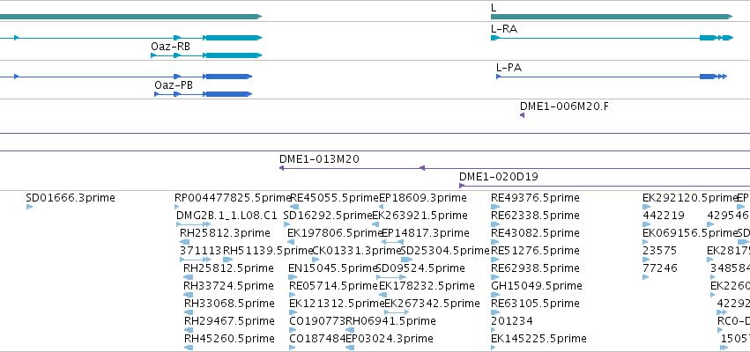Click EK145225.5prime EST label

click(539, 339)
